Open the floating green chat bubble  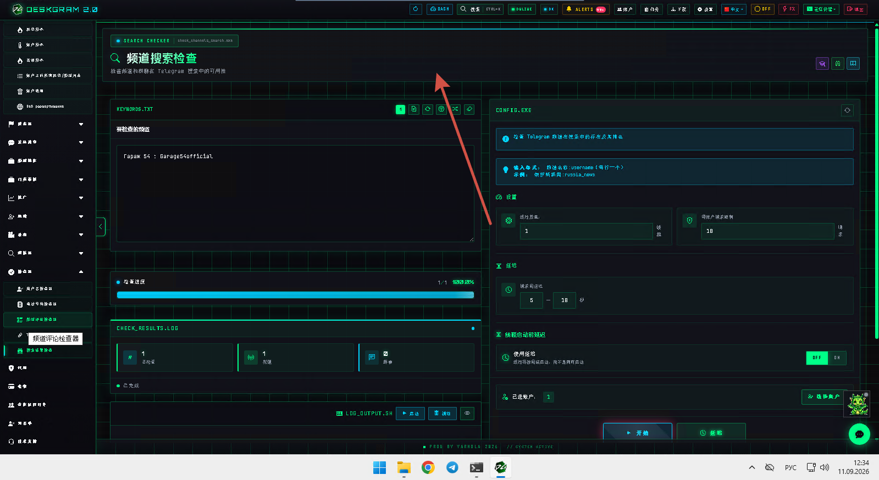click(x=859, y=434)
